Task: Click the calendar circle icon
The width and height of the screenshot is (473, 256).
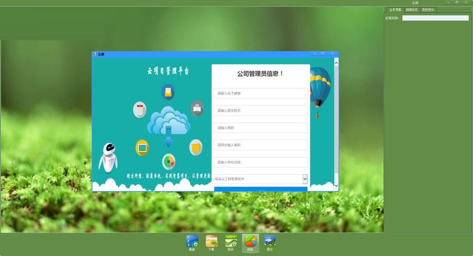Action: [x=140, y=110]
